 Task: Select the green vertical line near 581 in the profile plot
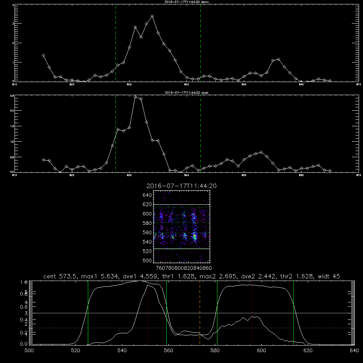(217, 313)
